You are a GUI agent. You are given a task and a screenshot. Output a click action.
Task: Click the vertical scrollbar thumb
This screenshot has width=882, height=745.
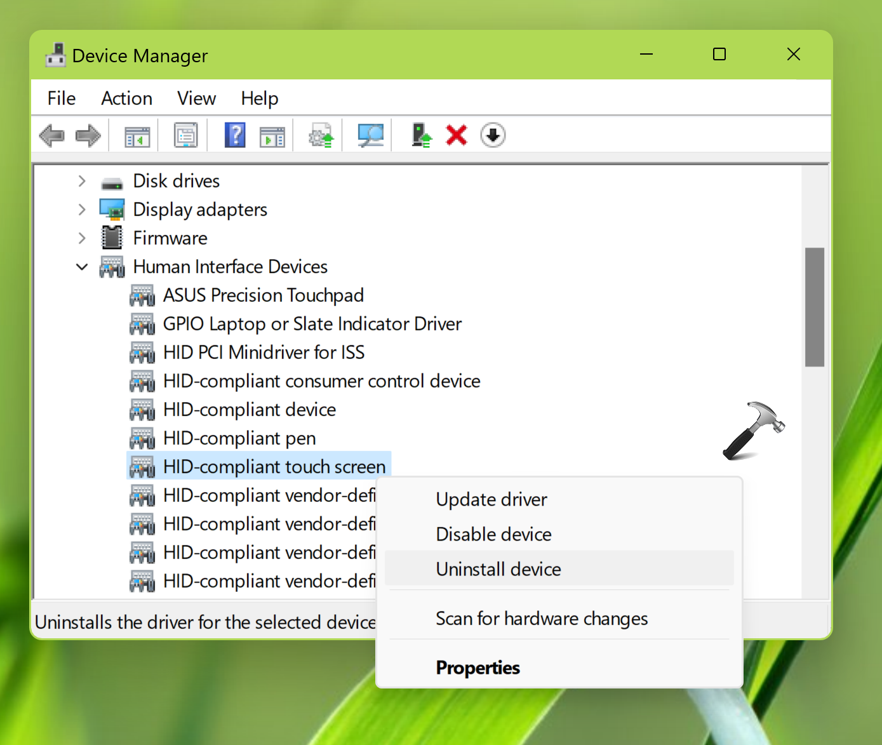[814, 307]
